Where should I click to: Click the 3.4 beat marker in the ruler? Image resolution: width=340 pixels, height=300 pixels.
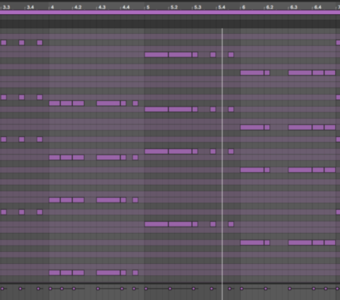(x=30, y=7)
